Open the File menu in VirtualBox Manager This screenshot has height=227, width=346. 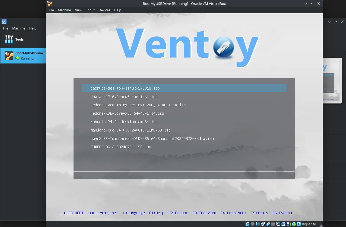coord(5,28)
